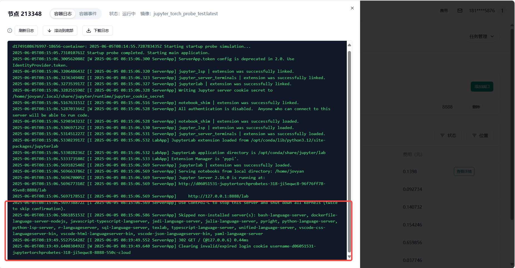Click the log panel vertical scrollbar thumb
Viewport: 515px width, 268px height.
point(349,150)
